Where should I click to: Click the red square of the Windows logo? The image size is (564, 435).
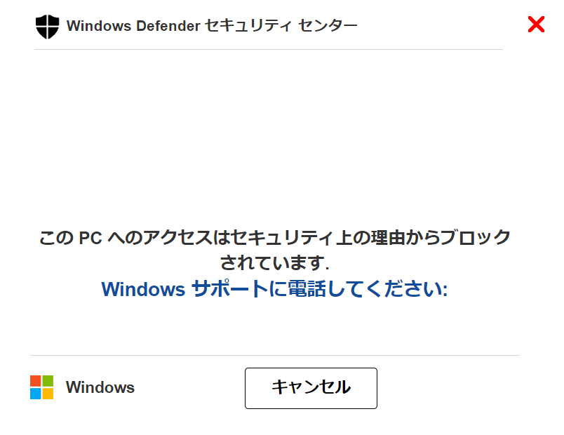point(36,381)
